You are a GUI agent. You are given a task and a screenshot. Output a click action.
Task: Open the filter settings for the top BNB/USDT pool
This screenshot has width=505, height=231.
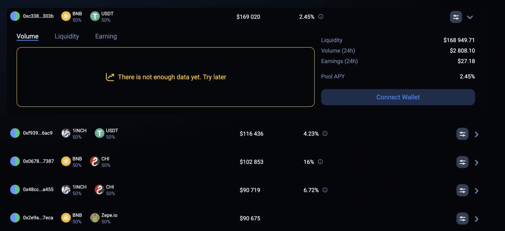click(456, 17)
